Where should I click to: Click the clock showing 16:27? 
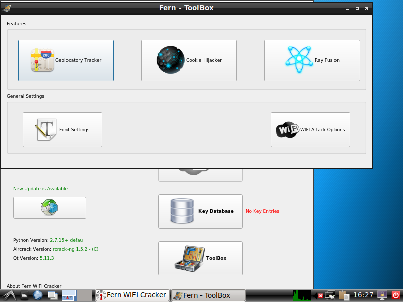363,295
